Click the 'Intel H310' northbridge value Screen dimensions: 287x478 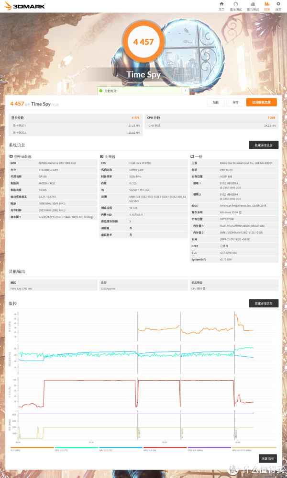[226, 170]
